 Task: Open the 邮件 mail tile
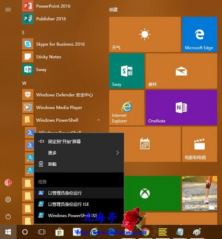point(181,71)
